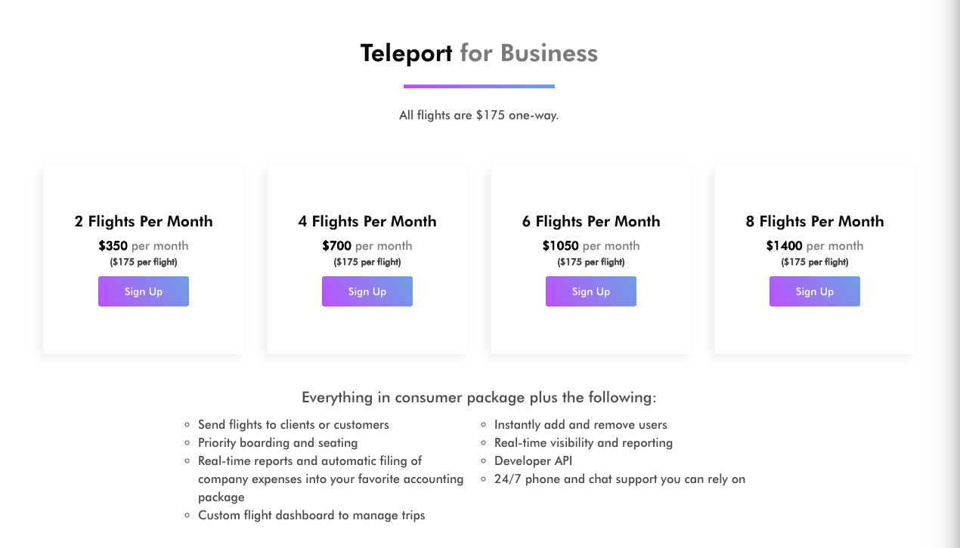Click the $350 per month price text

144,245
